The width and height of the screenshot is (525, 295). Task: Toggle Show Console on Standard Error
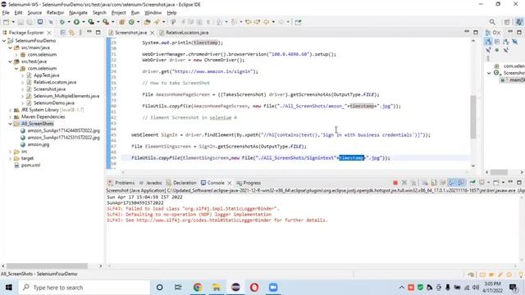click(x=461, y=183)
